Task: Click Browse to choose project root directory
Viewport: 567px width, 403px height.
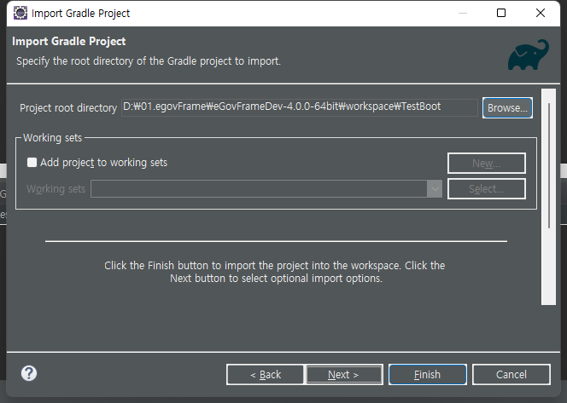Action: (507, 108)
